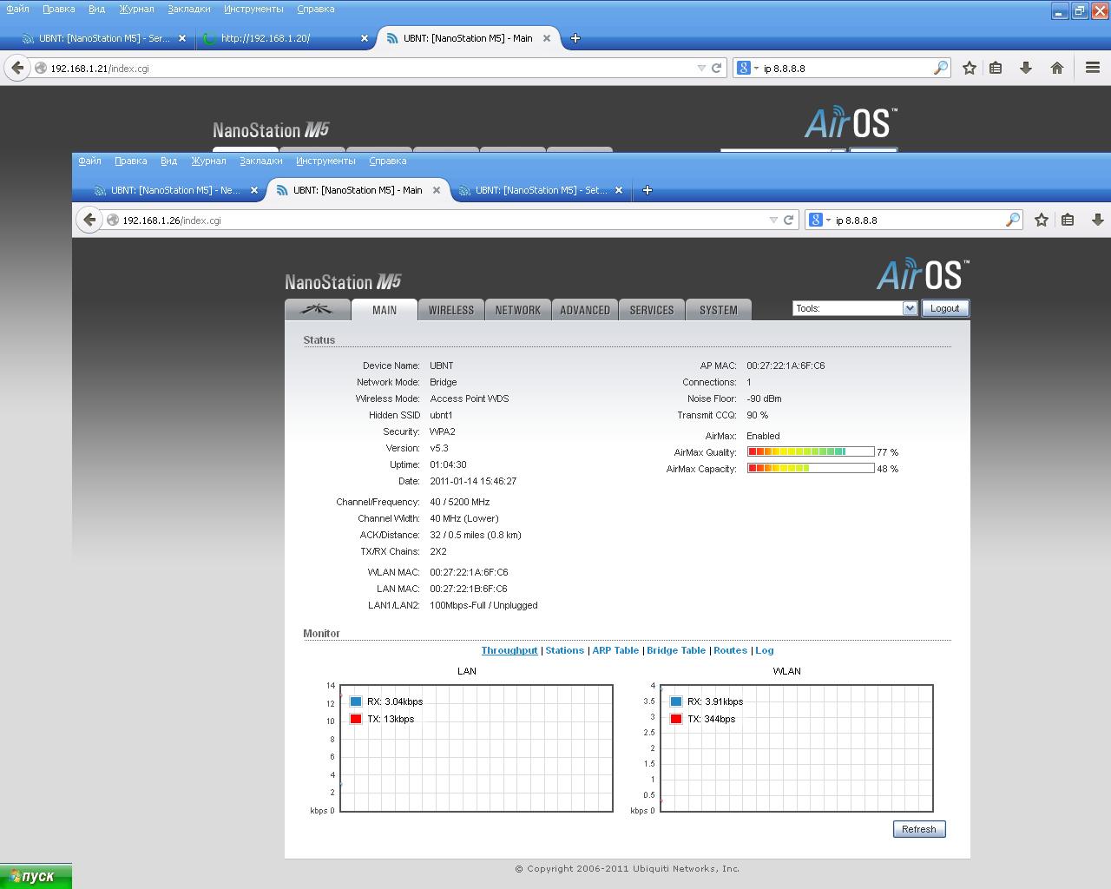Close the 'NanoStation M5 - Main' front tab
This screenshot has height=889, width=1111.
coord(437,190)
